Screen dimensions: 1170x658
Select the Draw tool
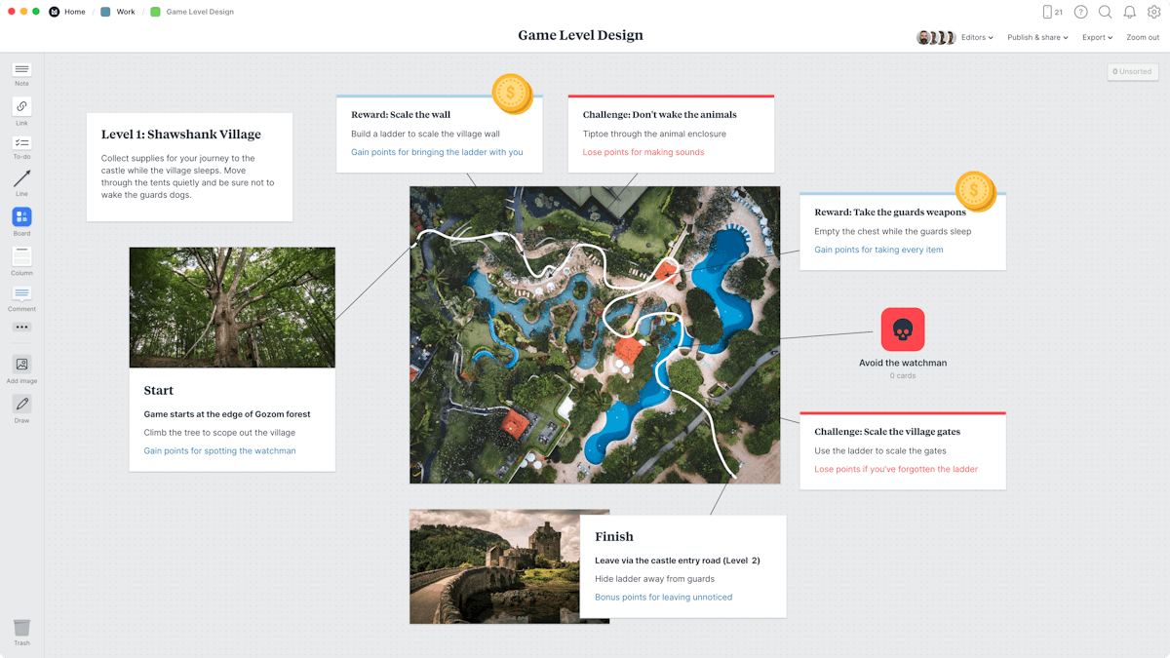pos(21,405)
